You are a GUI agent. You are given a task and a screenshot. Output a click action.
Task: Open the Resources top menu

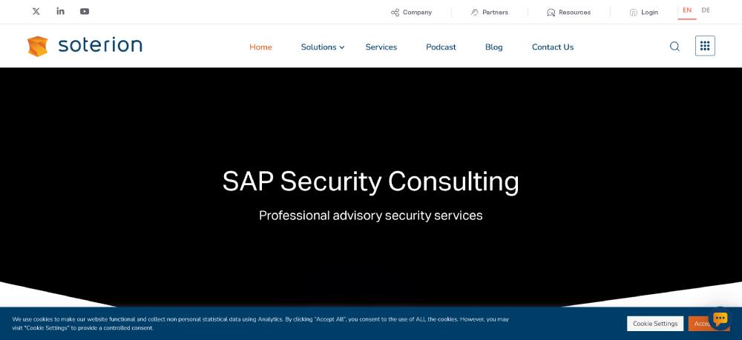click(569, 13)
